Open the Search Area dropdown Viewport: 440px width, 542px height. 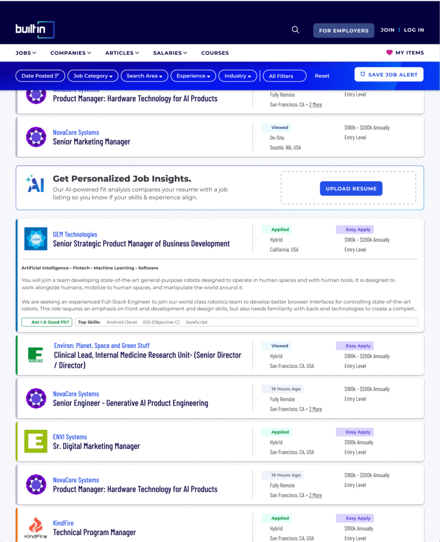pos(144,76)
